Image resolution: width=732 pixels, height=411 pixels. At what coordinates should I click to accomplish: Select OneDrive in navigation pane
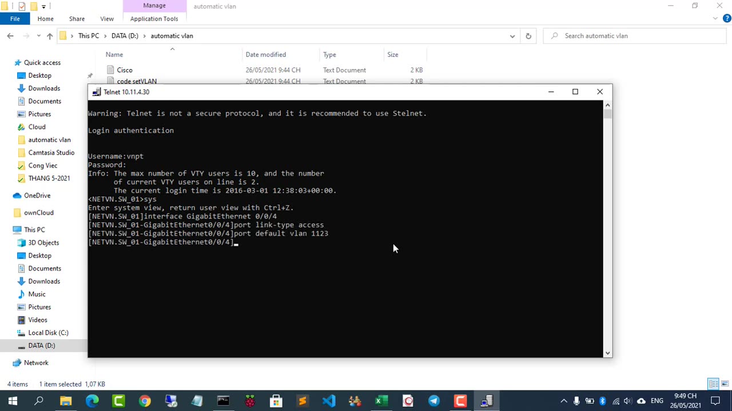pyautogui.click(x=37, y=195)
